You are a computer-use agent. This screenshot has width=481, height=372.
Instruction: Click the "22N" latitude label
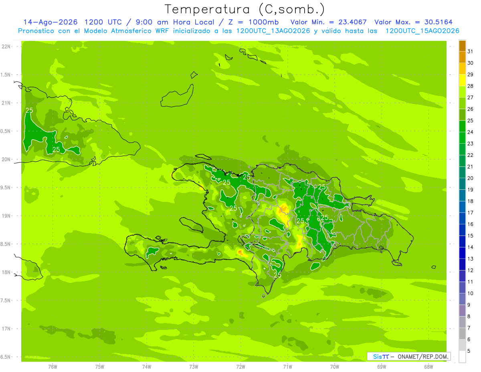point(6,47)
